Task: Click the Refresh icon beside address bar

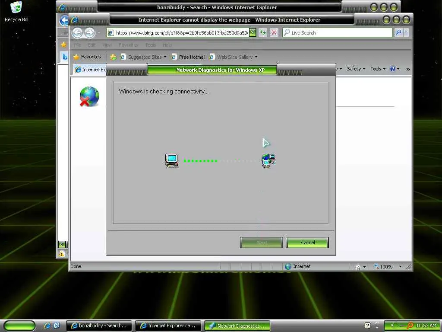Action: click(x=263, y=32)
